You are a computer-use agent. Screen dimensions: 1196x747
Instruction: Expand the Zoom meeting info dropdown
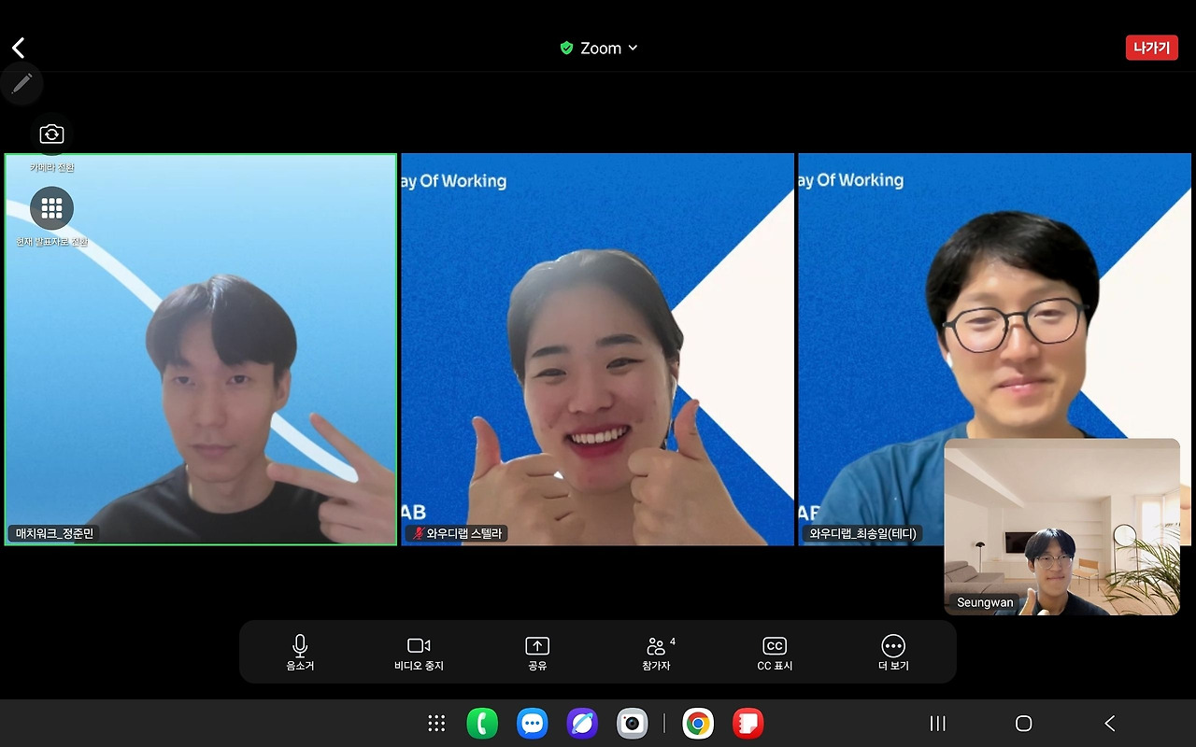point(599,48)
